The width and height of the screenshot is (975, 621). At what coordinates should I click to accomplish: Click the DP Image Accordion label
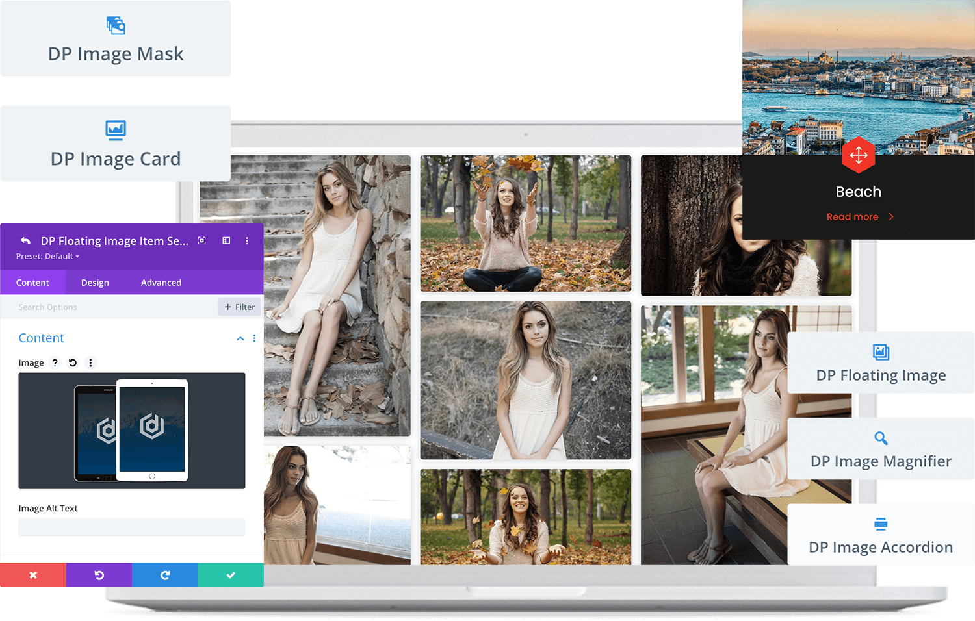pyautogui.click(x=881, y=548)
